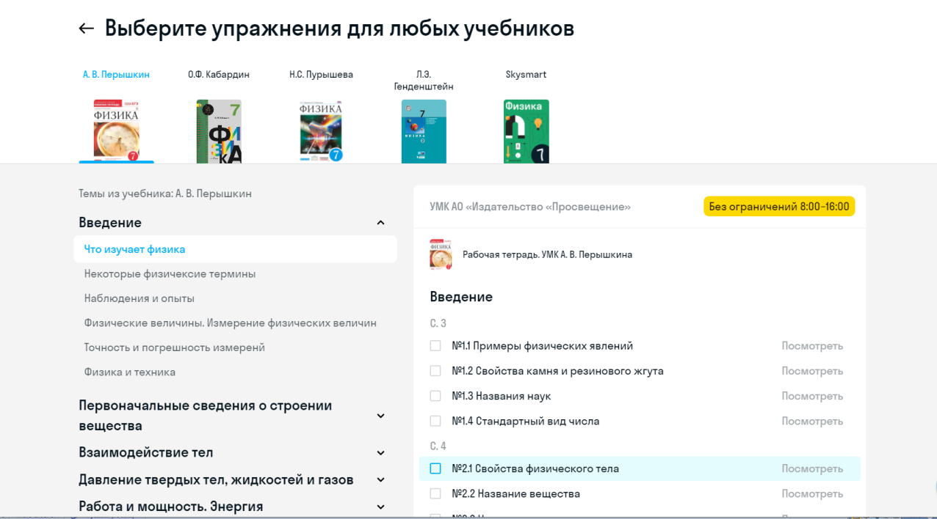Check exercise №1.1 Примеры физических явлений

tap(435, 346)
